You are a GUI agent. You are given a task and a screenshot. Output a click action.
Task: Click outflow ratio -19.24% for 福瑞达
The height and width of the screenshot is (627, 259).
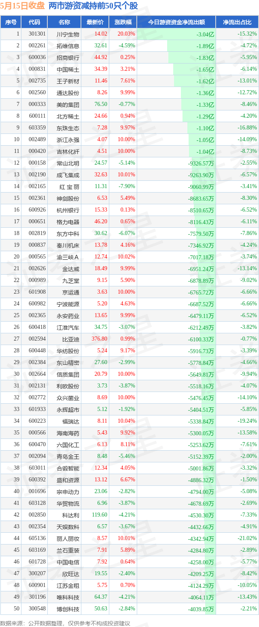[247, 421]
